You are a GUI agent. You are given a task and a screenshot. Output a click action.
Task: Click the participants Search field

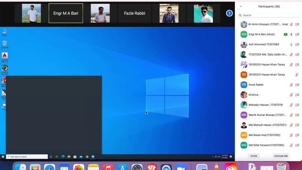coord(268,15)
